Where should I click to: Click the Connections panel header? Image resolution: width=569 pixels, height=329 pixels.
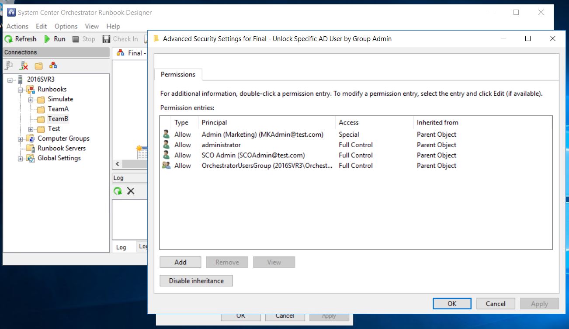point(56,52)
